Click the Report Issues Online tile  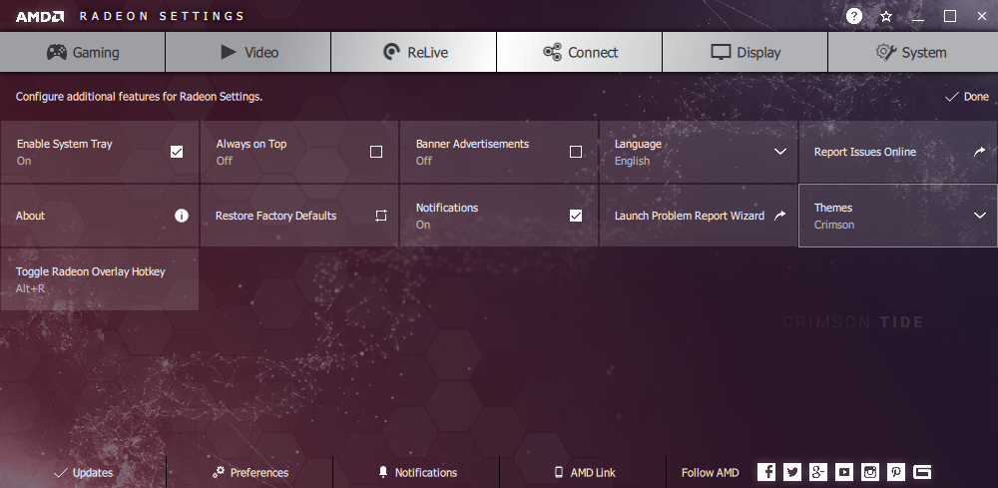tap(898, 152)
